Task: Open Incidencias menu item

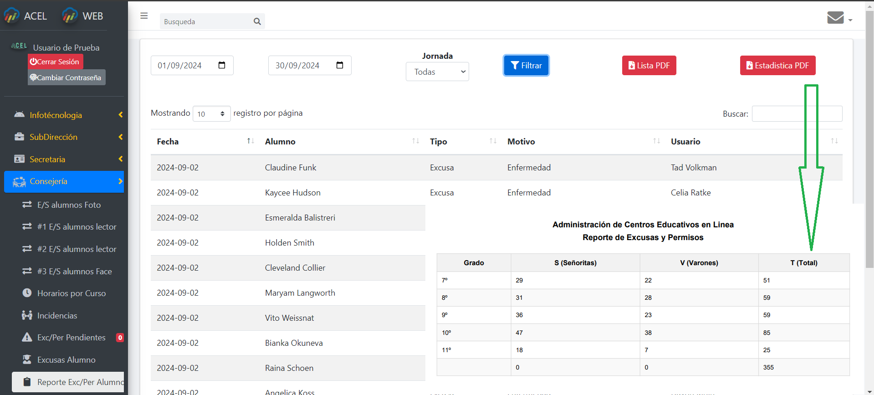Action: 68,316
